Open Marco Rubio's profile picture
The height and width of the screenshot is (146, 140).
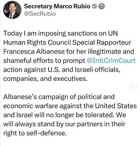click(x=12, y=10)
